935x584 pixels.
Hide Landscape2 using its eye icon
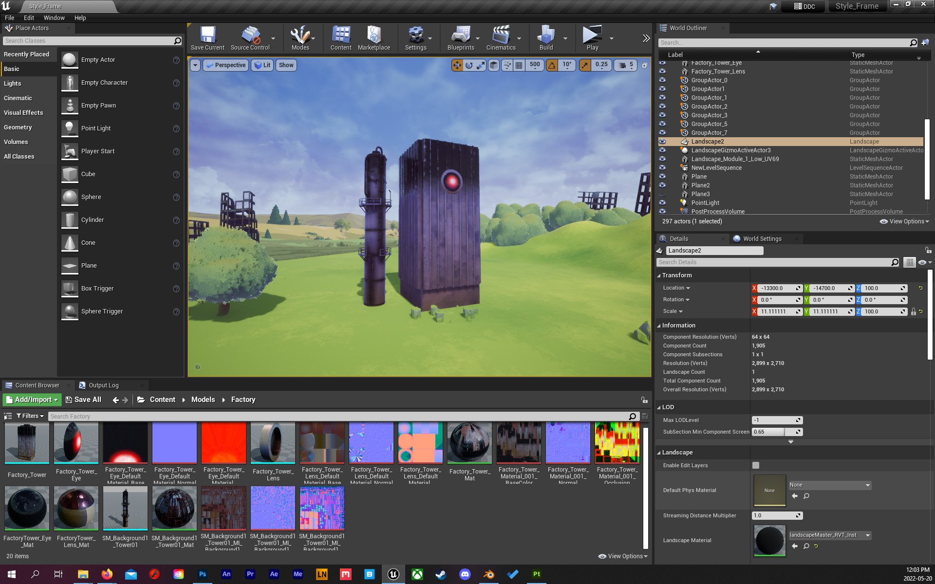pyautogui.click(x=662, y=142)
